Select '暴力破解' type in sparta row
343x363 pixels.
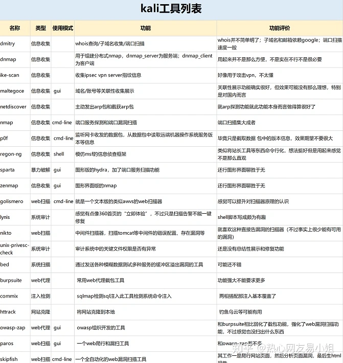(x=40, y=170)
